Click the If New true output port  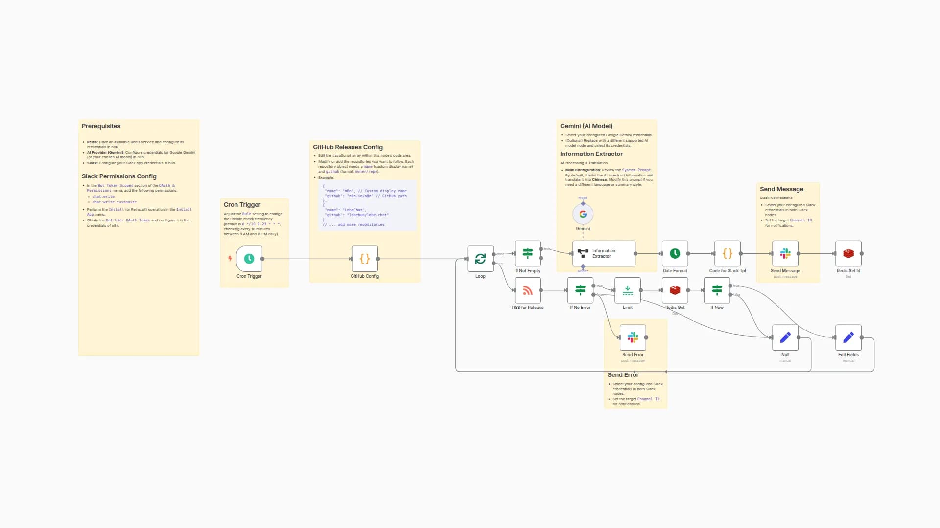coord(730,286)
